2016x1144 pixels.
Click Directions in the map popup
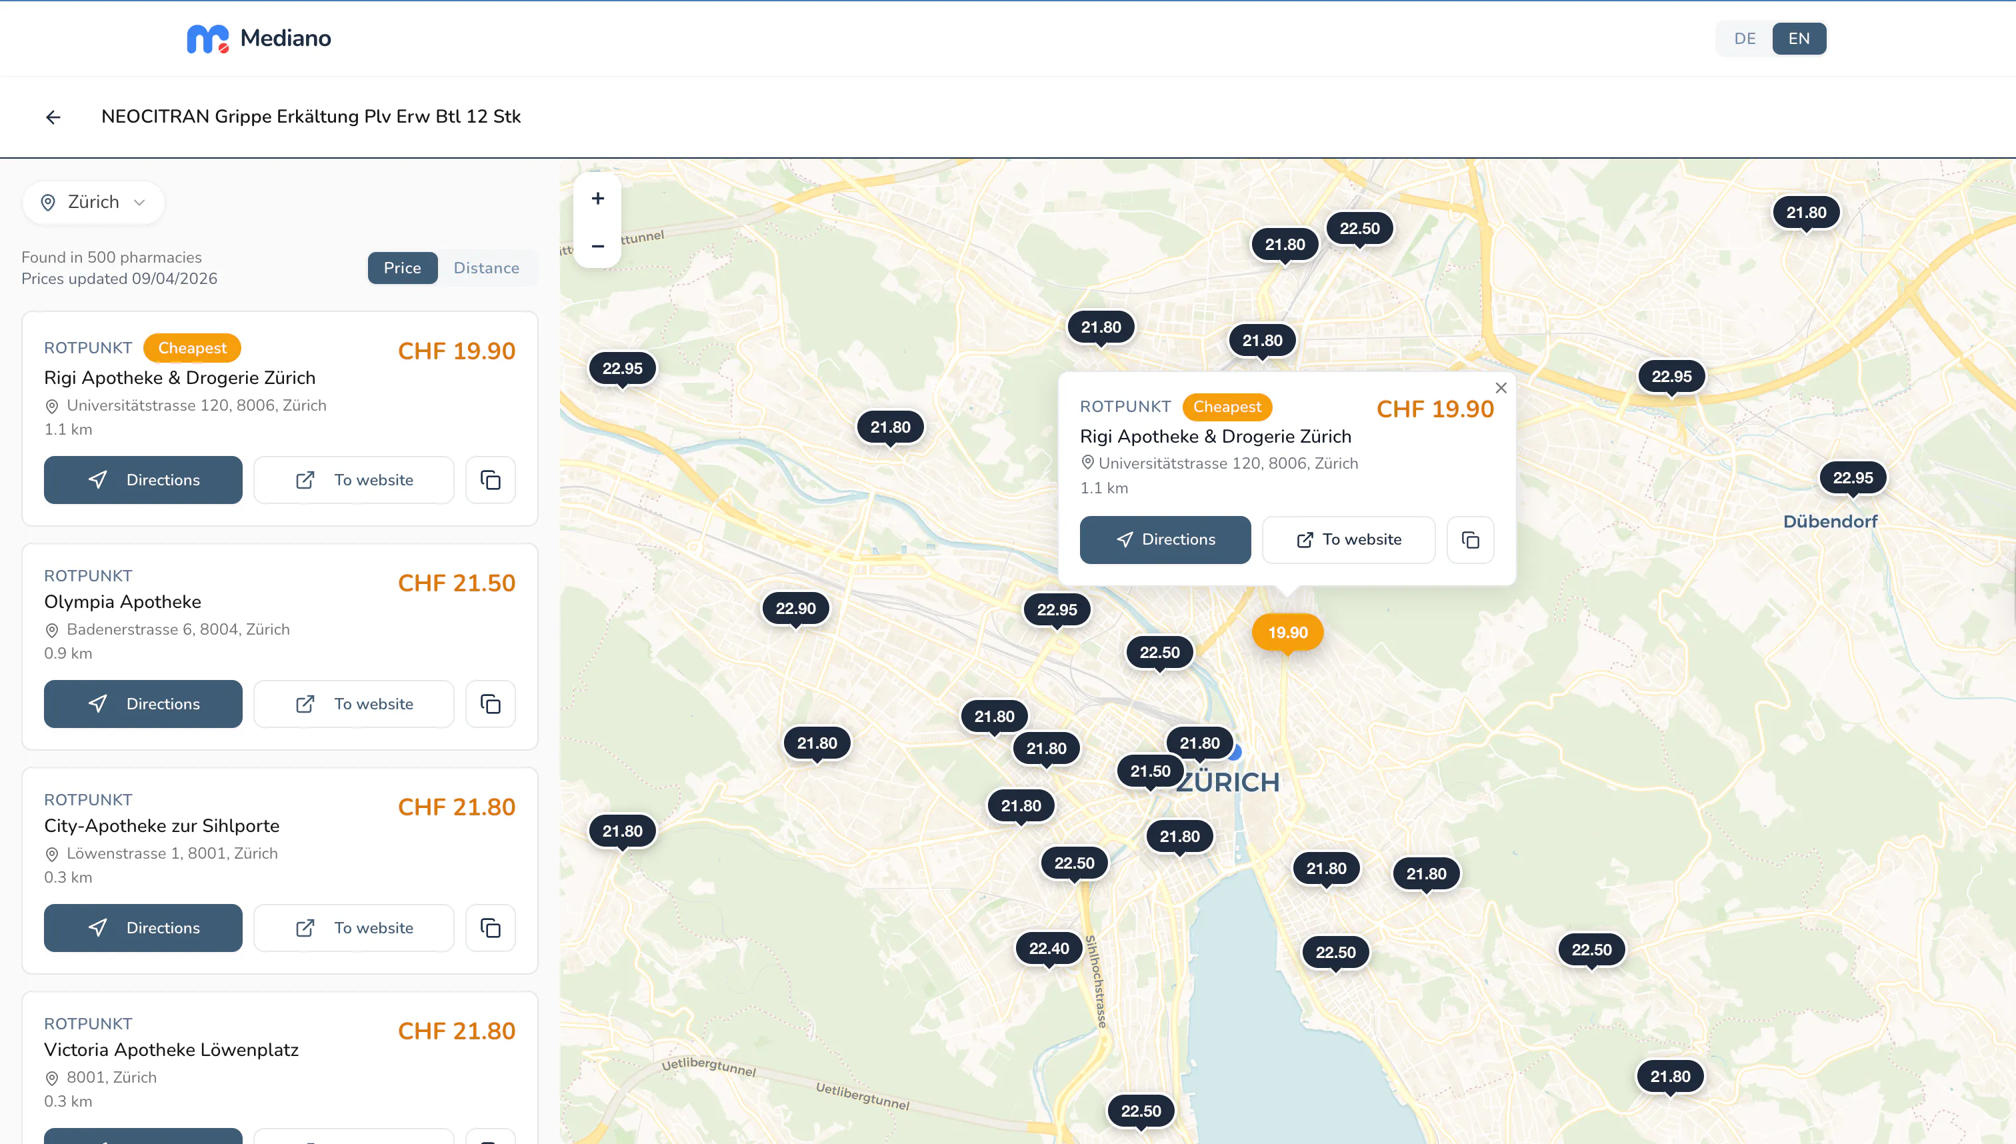(1165, 540)
